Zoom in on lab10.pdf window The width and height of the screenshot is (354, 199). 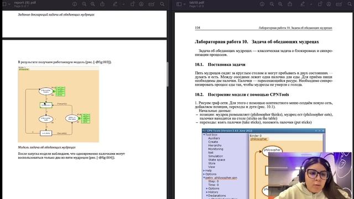point(280,4)
